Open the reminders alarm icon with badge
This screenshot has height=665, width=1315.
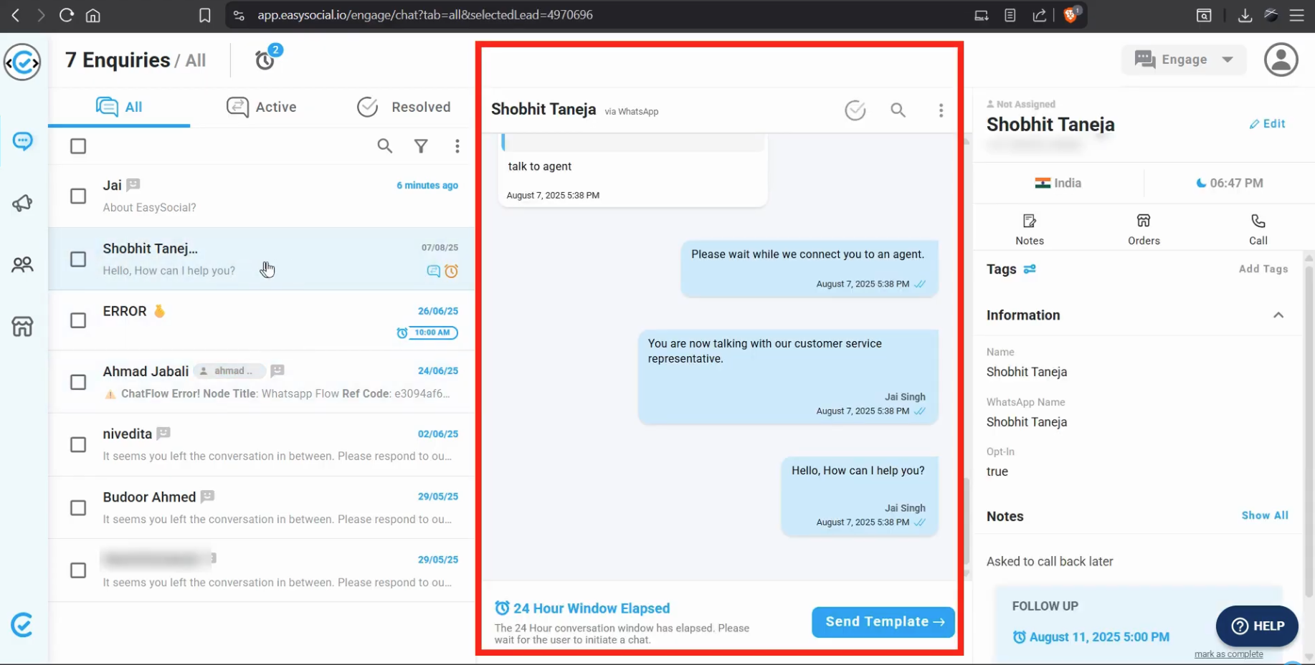[x=265, y=60]
